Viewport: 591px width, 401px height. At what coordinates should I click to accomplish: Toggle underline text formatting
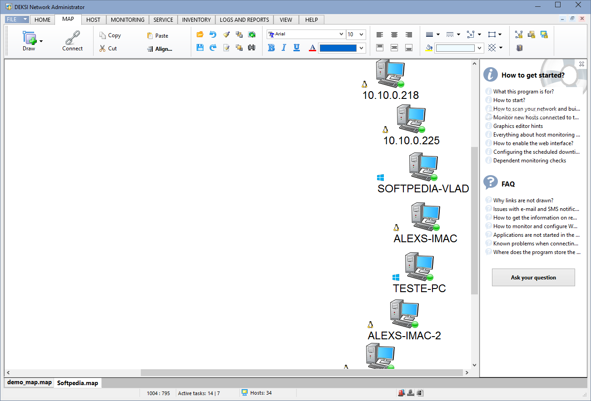point(297,48)
